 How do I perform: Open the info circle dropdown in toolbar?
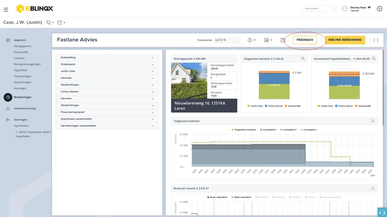point(252,40)
